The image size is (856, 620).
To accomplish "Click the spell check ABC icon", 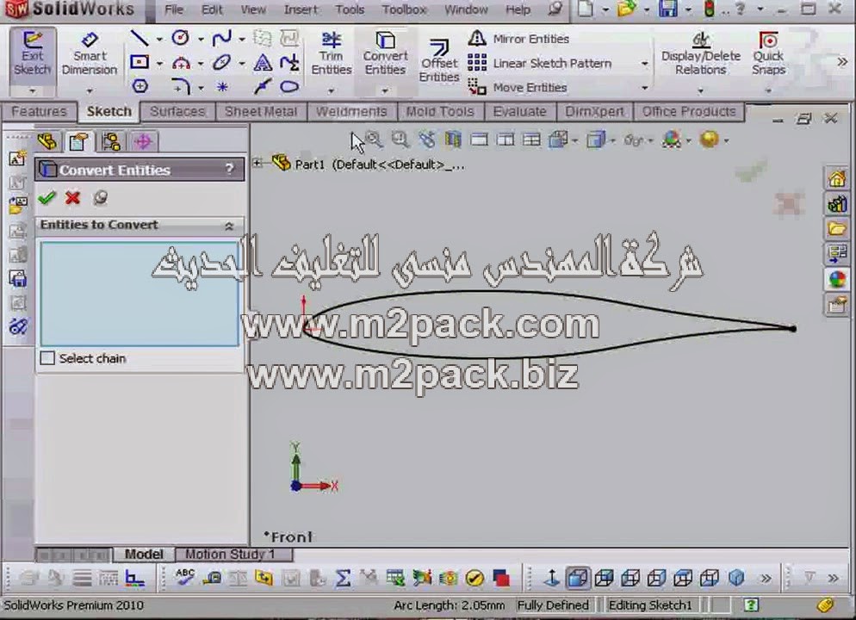I will (185, 578).
